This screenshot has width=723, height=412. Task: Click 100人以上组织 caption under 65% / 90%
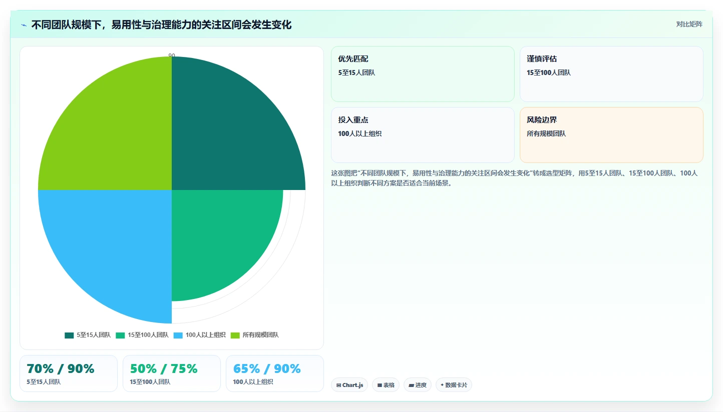pos(253,382)
